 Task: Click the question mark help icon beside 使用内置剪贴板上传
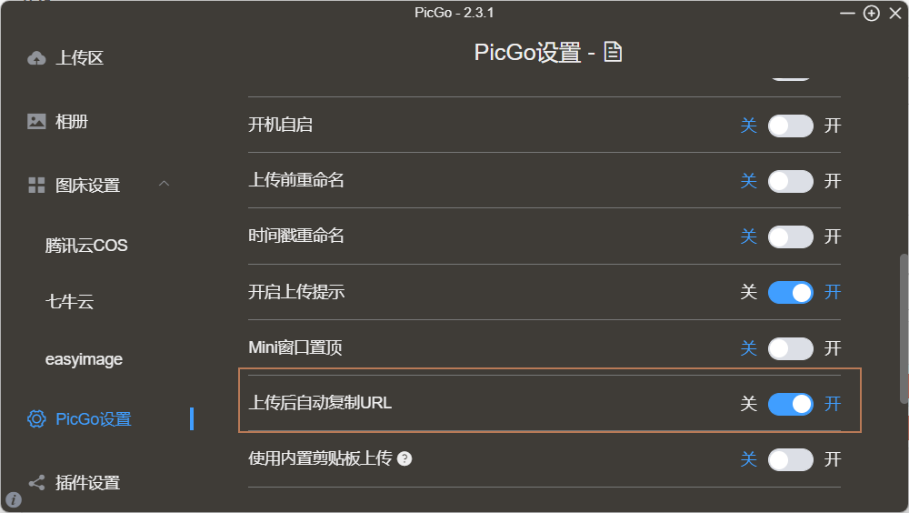coord(405,458)
